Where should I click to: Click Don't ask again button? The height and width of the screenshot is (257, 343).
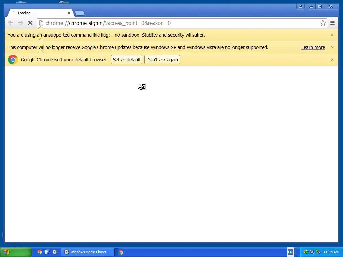[162, 60]
